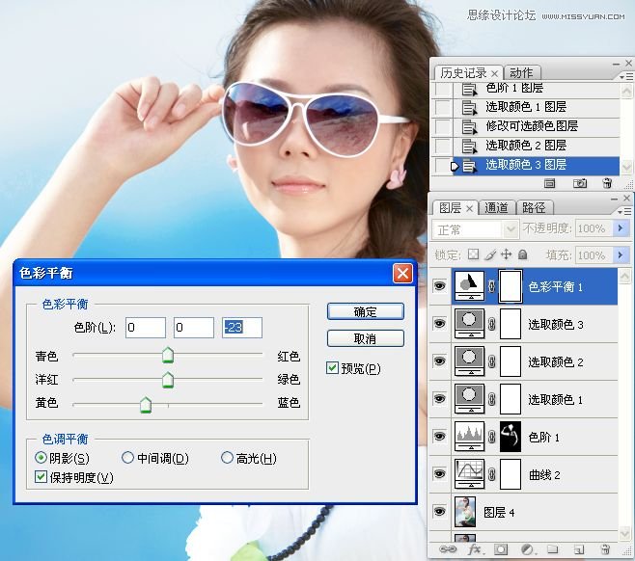Delete layer using the layers trash icon

pyautogui.click(x=604, y=549)
